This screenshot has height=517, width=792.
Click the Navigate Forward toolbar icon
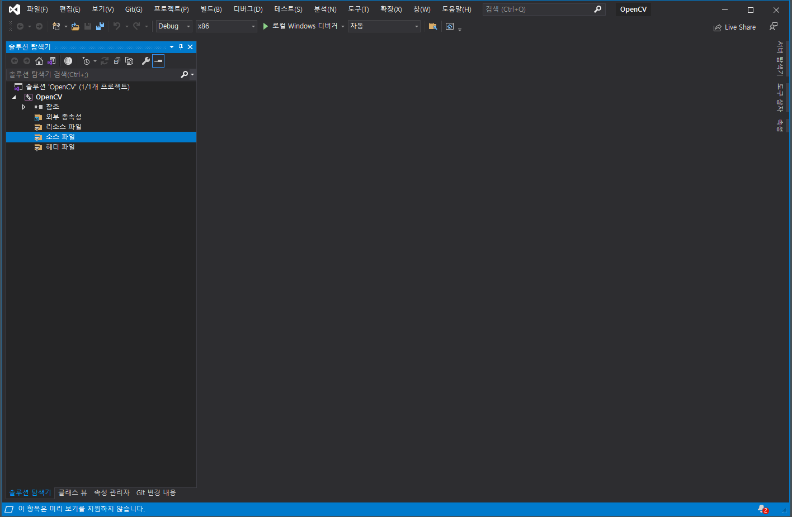click(39, 26)
